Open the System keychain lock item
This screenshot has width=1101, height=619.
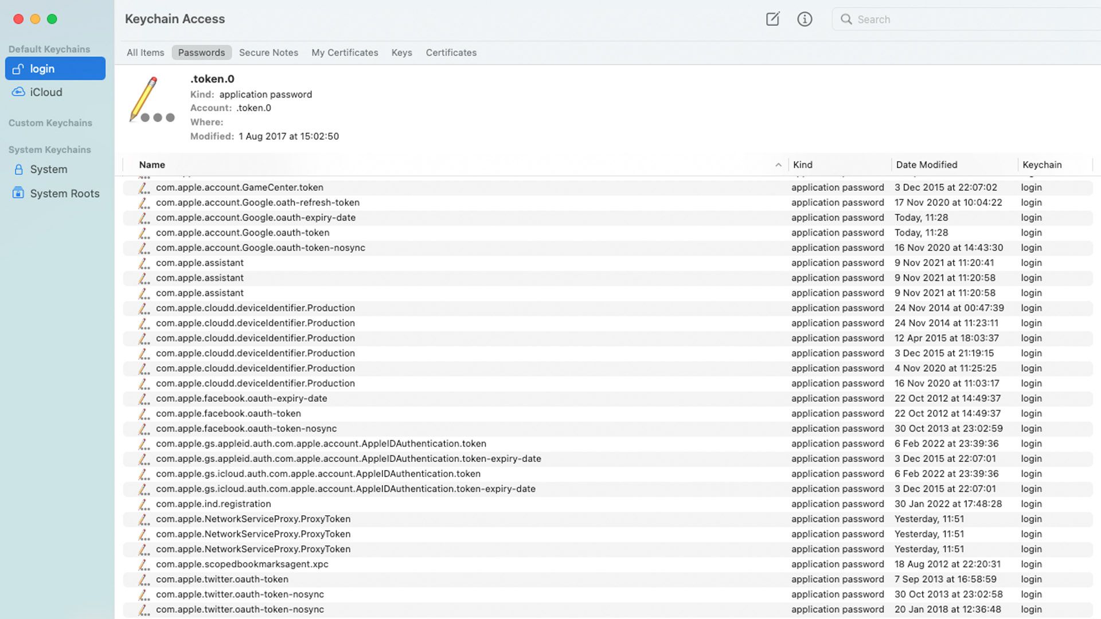(x=48, y=170)
